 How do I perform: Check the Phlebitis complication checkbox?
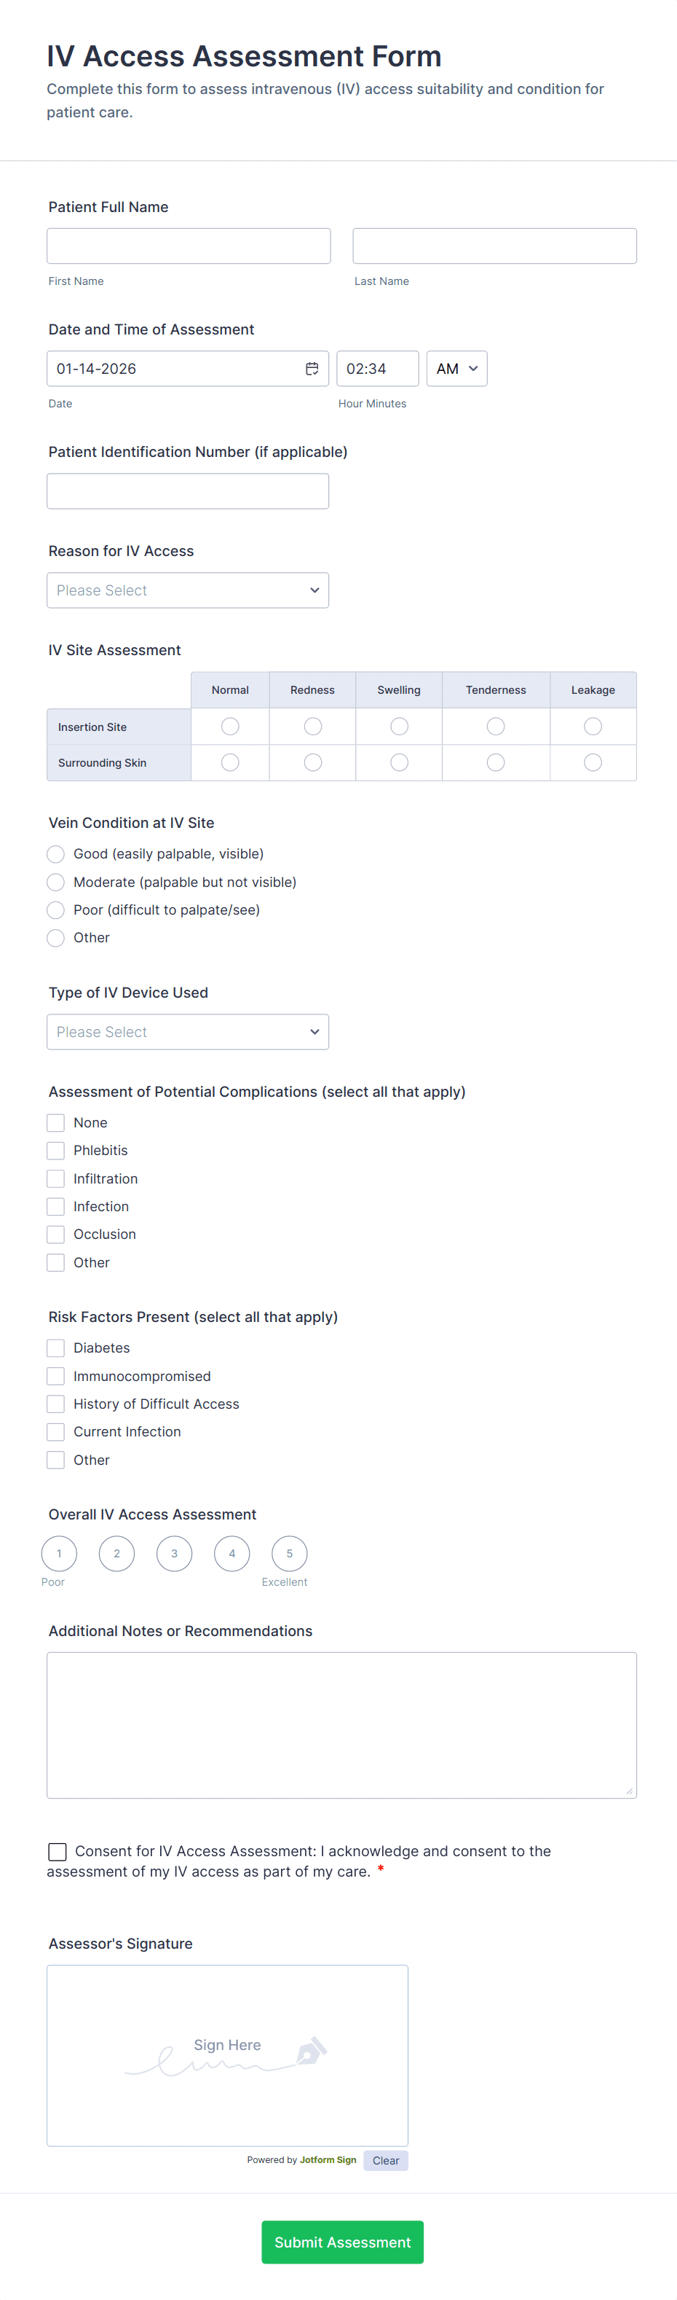click(55, 1150)
